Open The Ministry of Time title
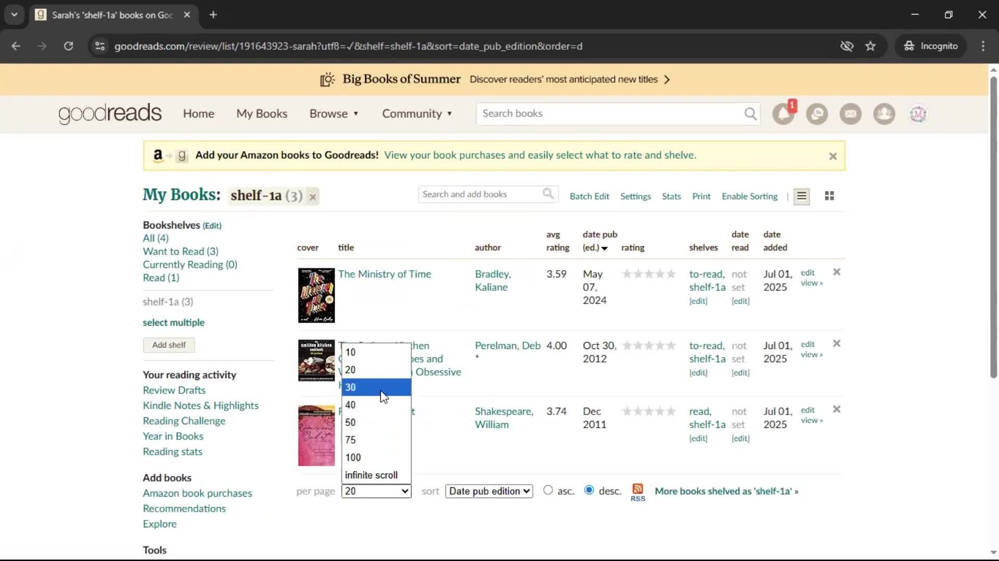The width and height of the screenshot is (999, 561). click(385, 274)
